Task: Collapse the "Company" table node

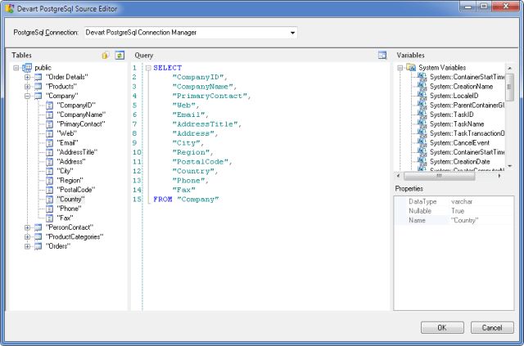Action: (27, 96)
